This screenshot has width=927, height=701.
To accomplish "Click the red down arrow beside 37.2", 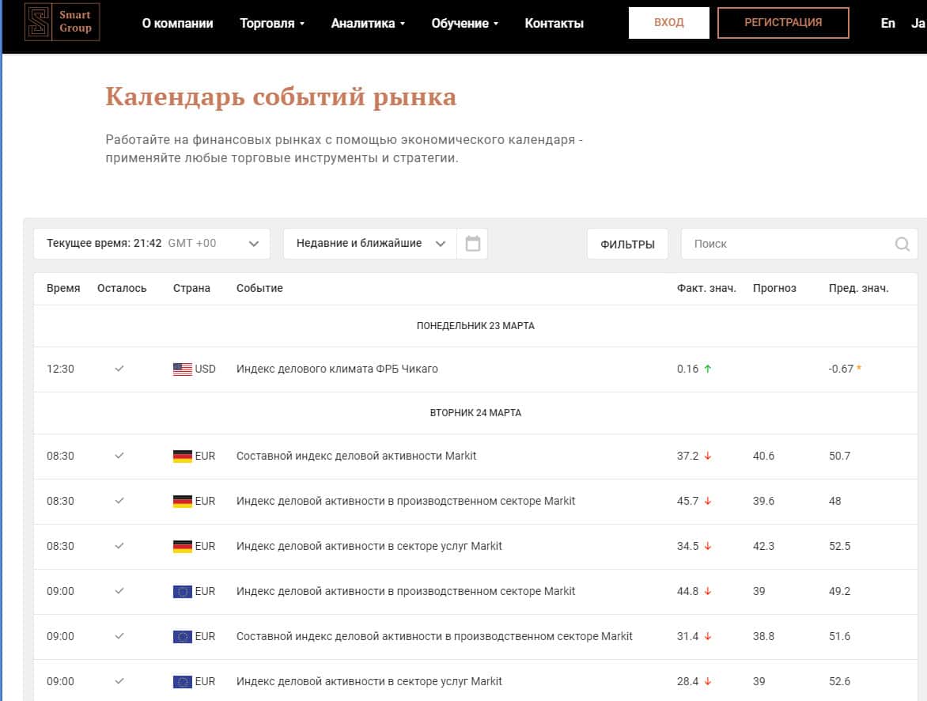I will pos(708,456).
